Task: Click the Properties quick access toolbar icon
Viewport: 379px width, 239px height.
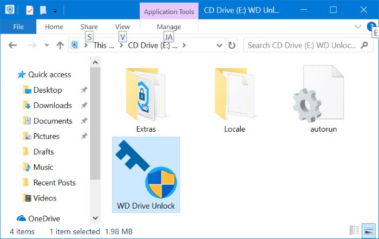Action: click(29, 10)
